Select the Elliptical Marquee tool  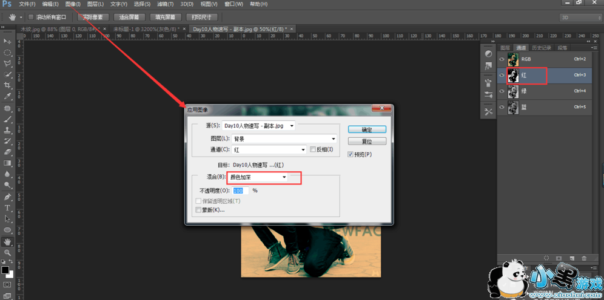pos(7,52)
